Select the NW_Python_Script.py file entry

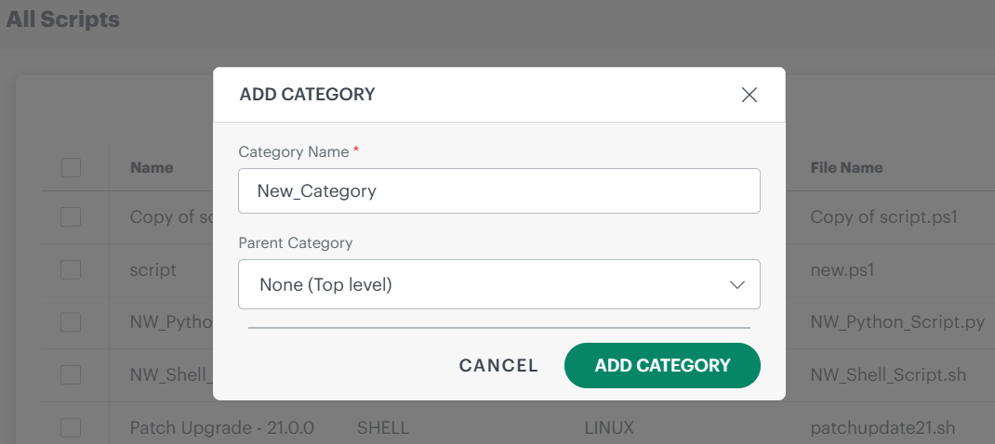[x=896, y=322]
